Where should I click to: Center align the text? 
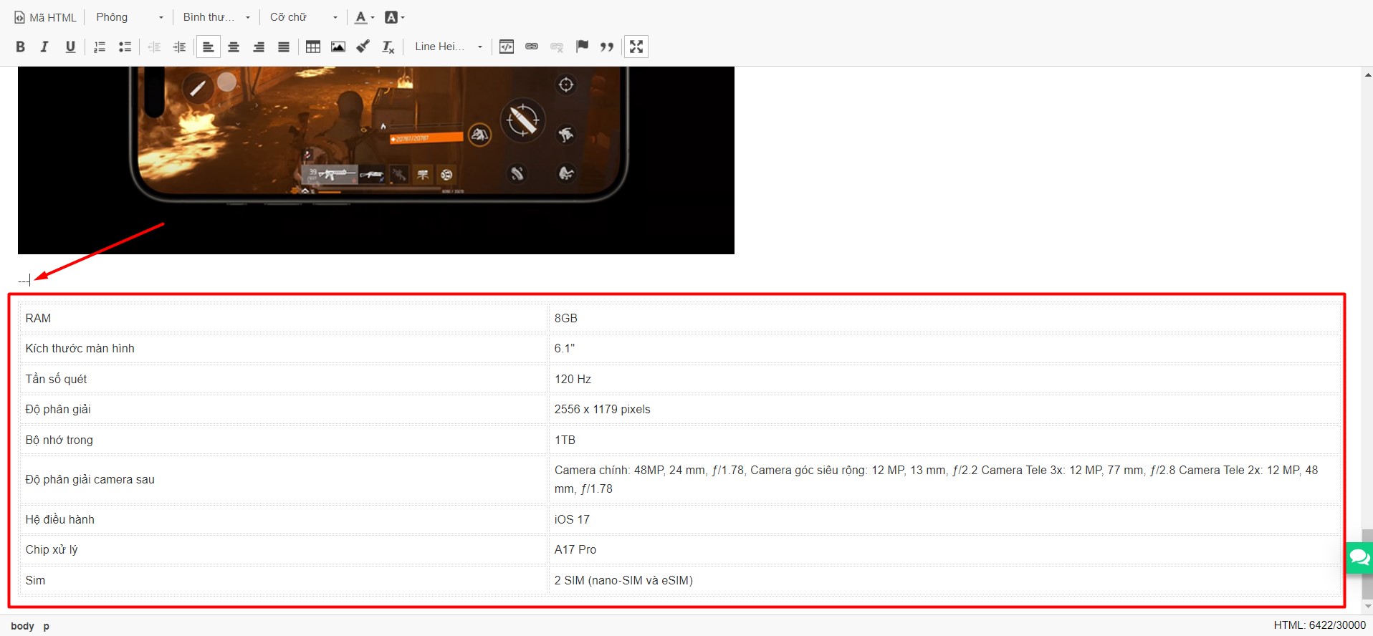(234, 47)
